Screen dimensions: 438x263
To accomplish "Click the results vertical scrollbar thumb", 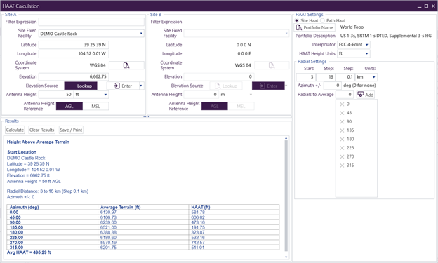I will [286, 196].
